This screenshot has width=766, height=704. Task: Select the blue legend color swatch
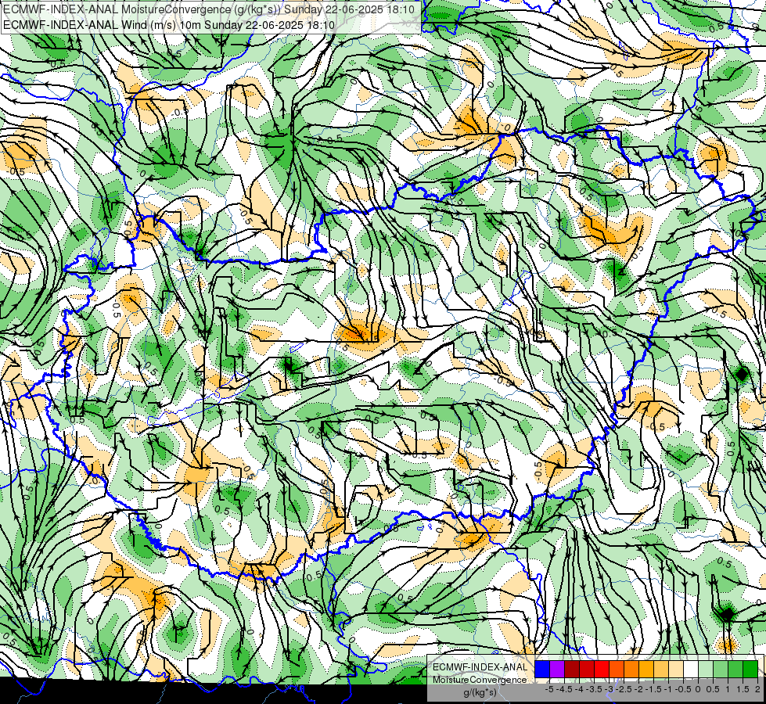tap(542, 669)
